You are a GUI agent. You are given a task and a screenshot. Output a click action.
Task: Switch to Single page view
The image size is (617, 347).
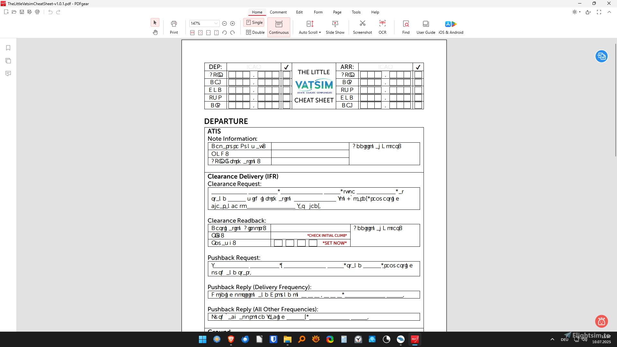point(254,22)
